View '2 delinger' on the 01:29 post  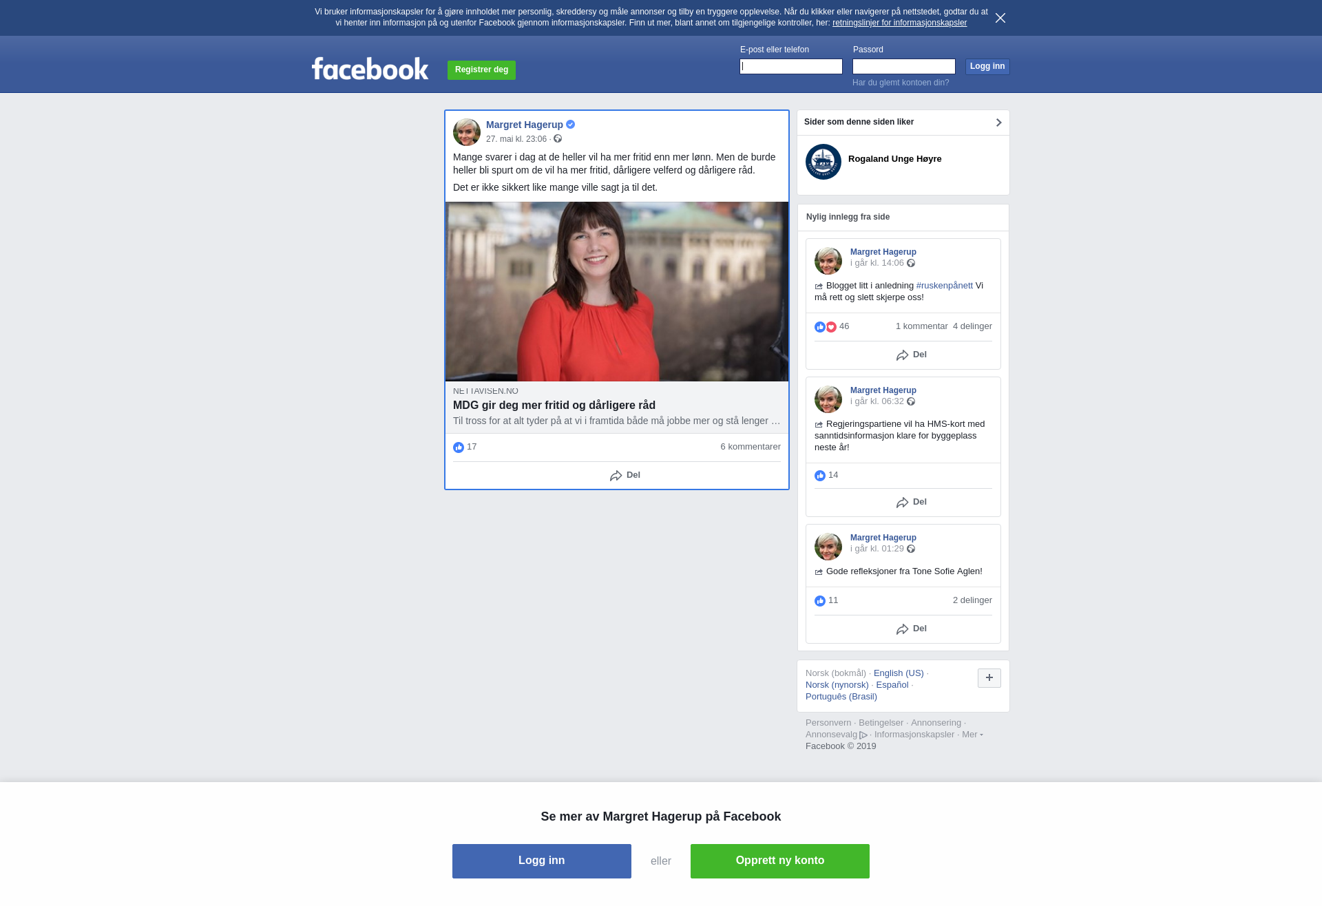(x=972, y=600)
